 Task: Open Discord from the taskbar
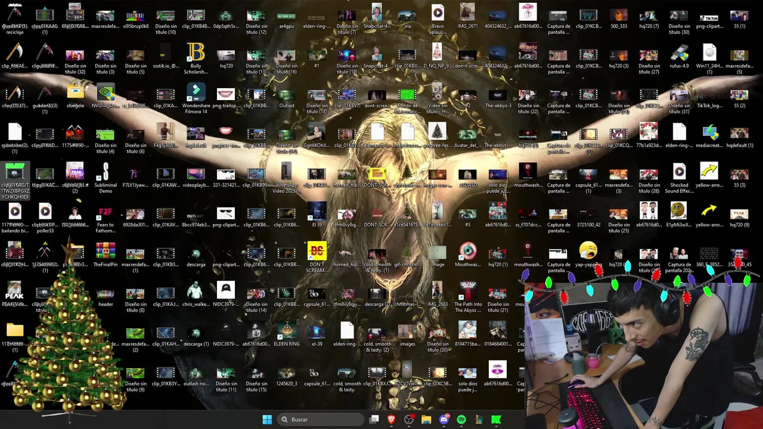point(443,419)
